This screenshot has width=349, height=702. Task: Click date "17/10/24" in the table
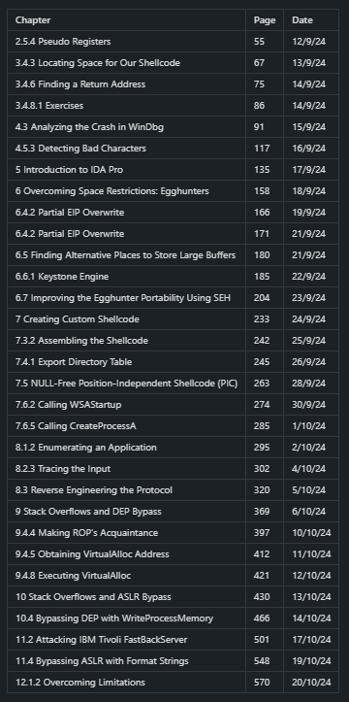(311, 640)
